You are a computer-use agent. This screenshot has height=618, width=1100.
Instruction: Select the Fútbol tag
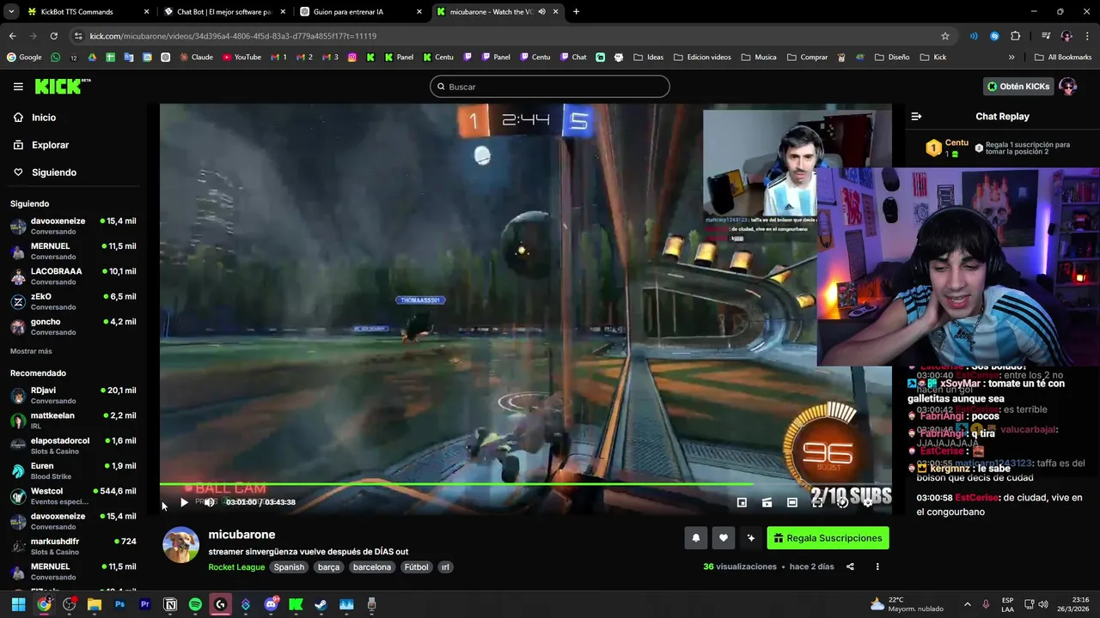[x=416, y=567]
